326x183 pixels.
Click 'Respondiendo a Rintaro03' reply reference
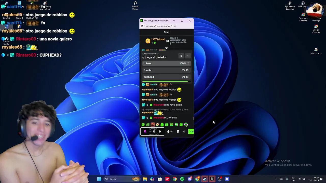[166, 110]
